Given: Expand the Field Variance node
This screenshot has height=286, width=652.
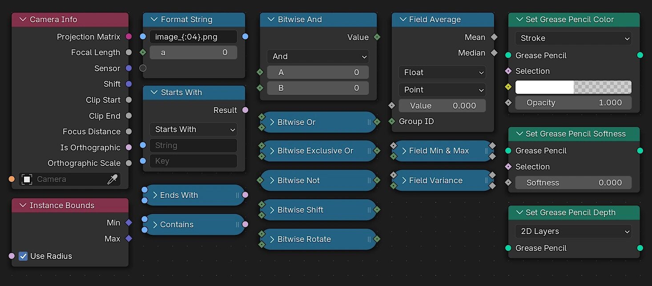Looking at the screenshot, I should point(404,181).
